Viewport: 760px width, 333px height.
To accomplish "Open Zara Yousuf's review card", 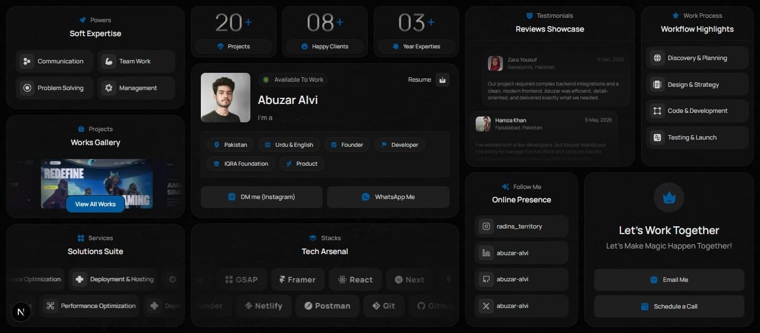I will point(555,78).
